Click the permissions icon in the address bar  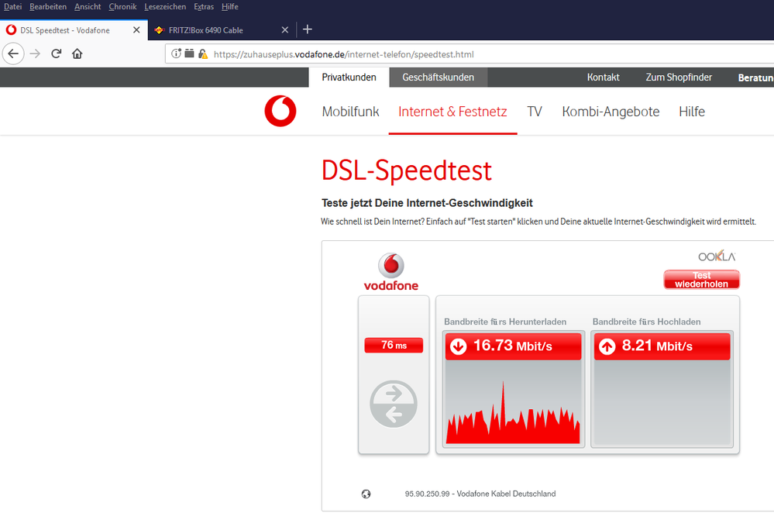click(189, 53)
